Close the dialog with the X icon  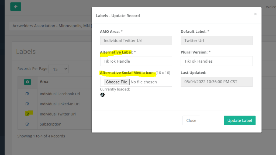click(255, 14)
